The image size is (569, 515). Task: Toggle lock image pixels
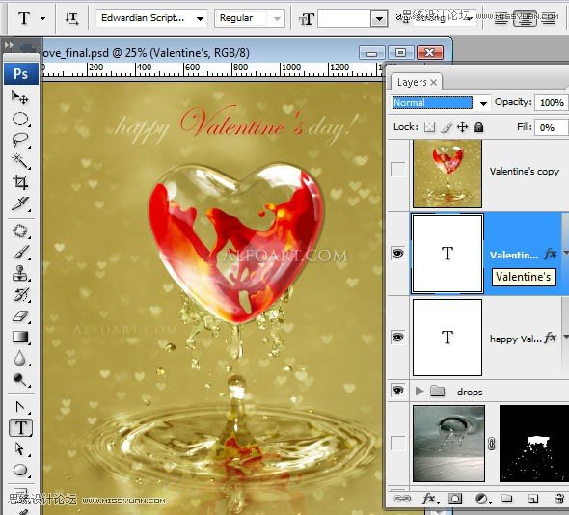click(x=447, y=127)
